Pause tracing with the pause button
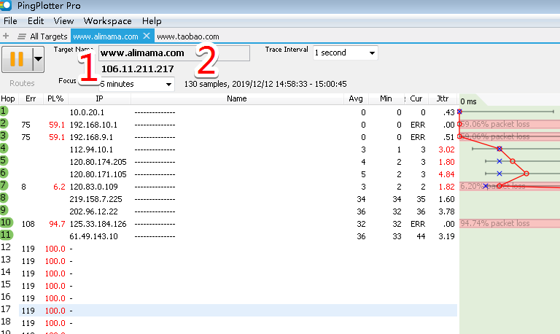 [x=17, y=59]
